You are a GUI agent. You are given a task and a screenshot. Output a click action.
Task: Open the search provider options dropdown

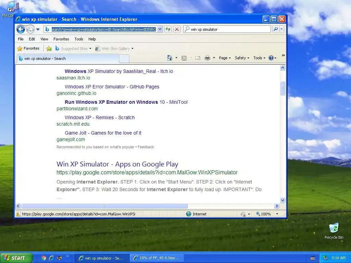tap(282, 29)
